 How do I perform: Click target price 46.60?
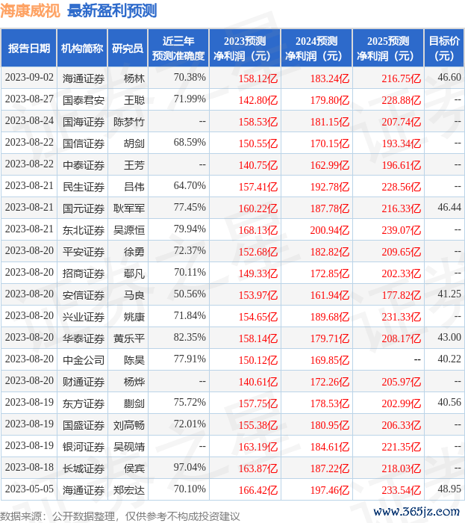(x=449, y=78)
